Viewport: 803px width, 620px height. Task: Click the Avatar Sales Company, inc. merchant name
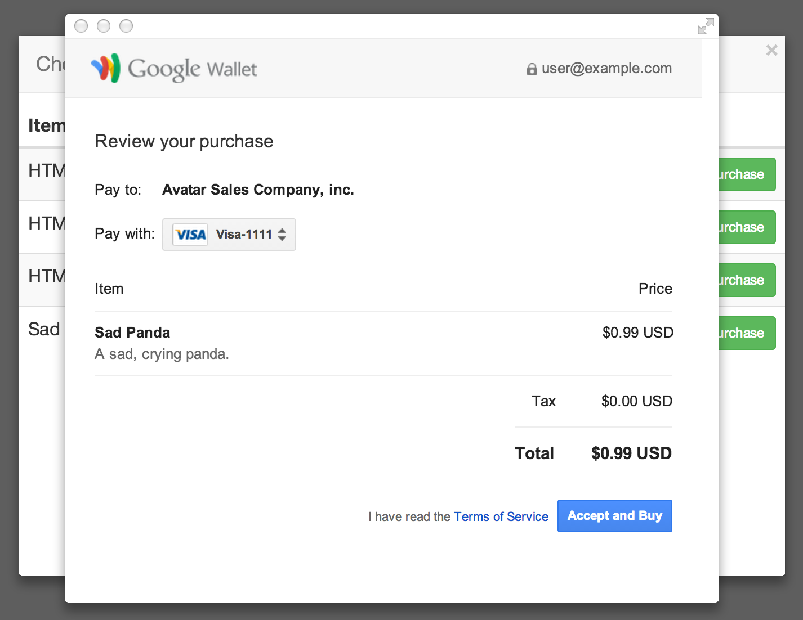point(258,190)
